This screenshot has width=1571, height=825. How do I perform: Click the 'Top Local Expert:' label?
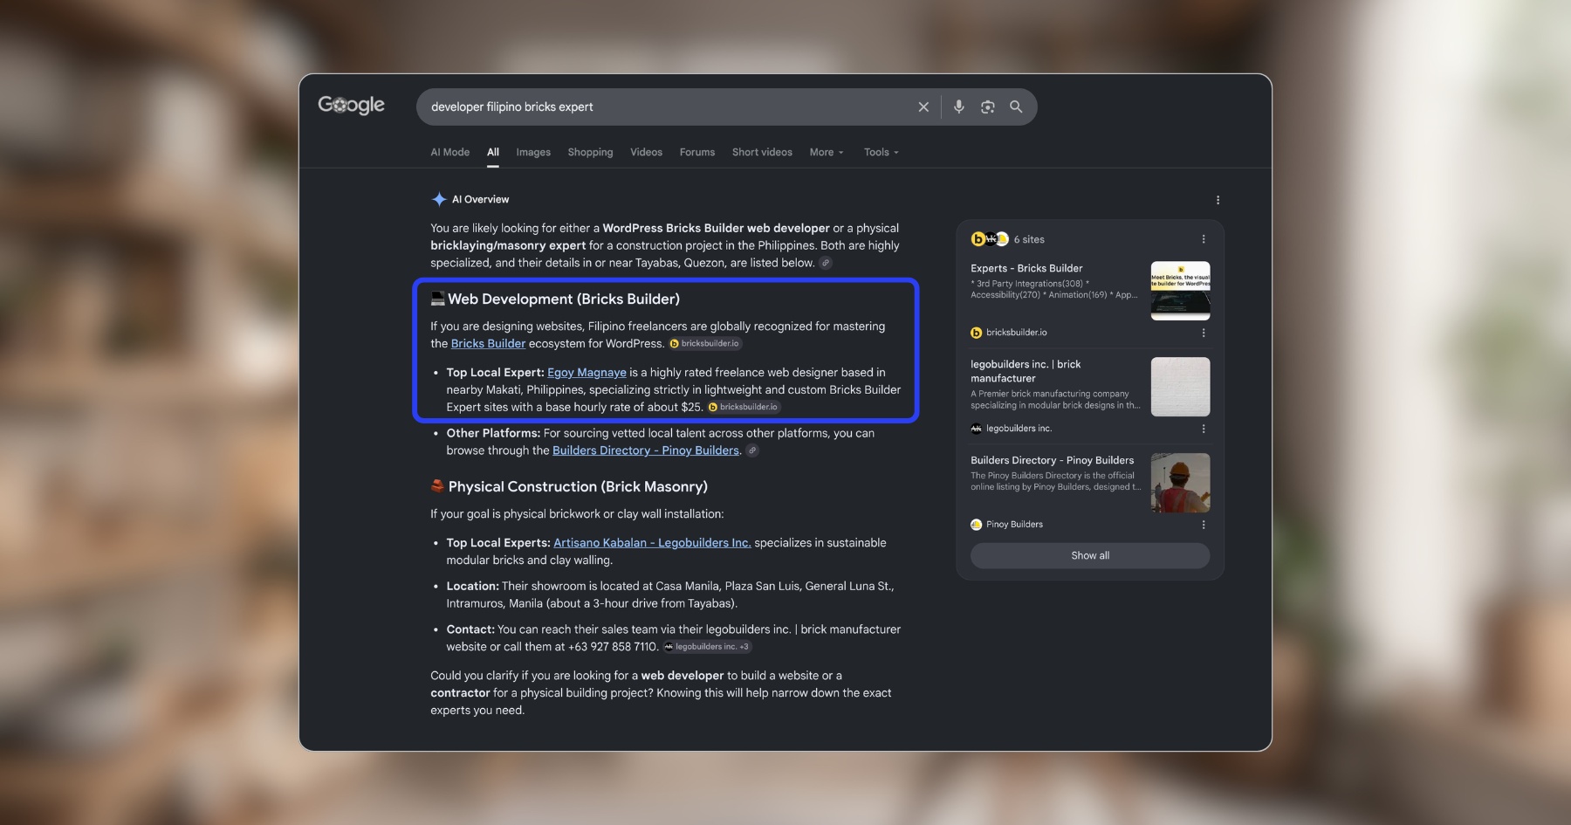(495, 372)
